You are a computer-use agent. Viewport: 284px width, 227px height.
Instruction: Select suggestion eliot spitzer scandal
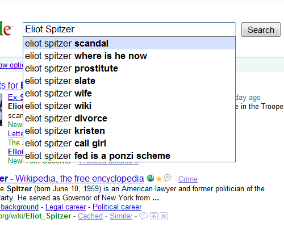coord(129,43)
